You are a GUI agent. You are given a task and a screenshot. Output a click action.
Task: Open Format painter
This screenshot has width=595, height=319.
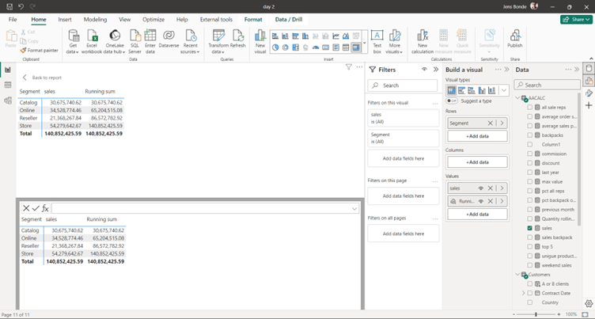pyautogui.click(x=40, y=50)
